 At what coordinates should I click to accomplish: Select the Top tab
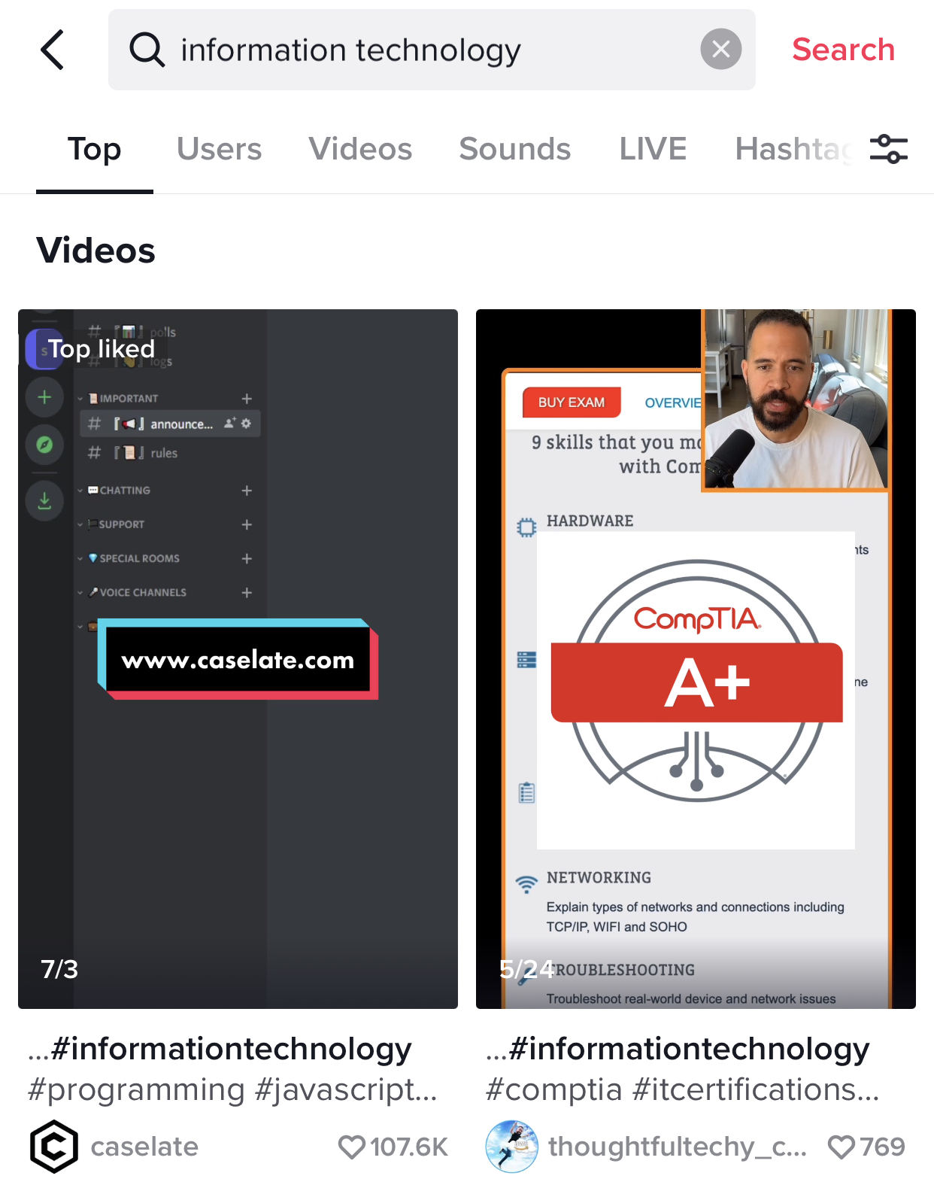click(x=94, y=149)
